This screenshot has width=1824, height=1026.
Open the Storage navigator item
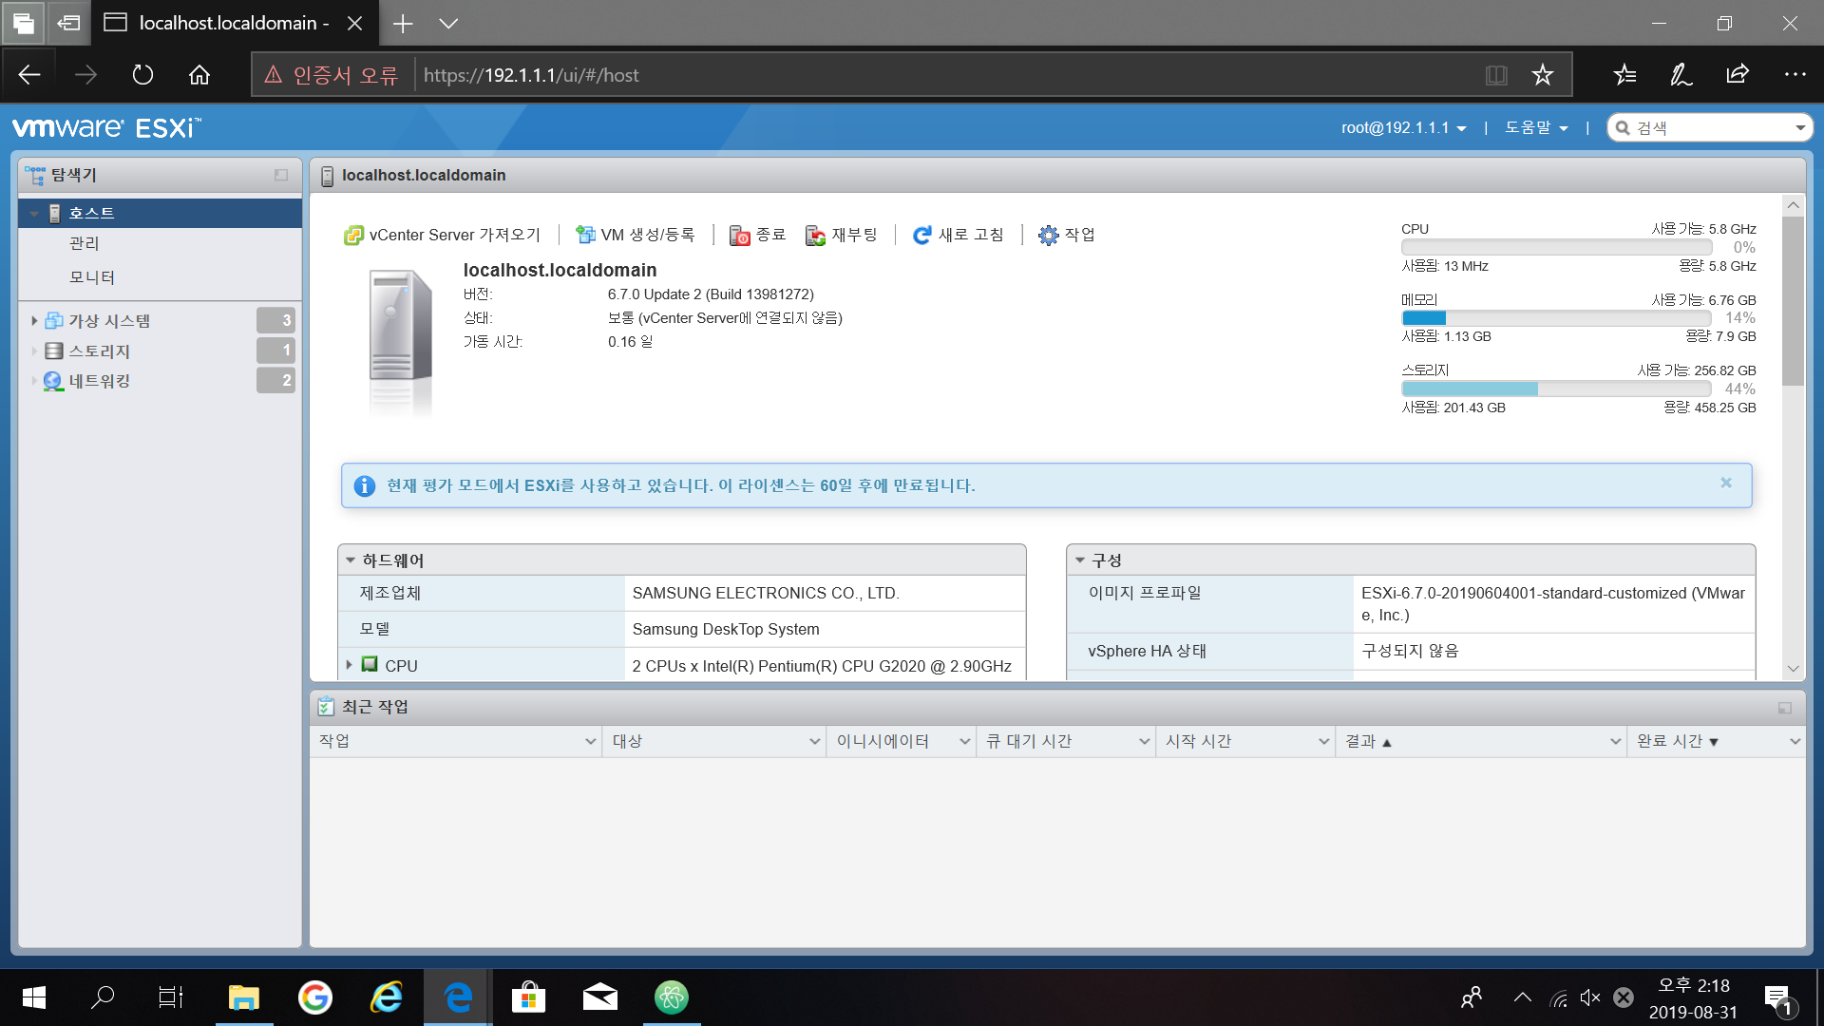coord(99,351)
